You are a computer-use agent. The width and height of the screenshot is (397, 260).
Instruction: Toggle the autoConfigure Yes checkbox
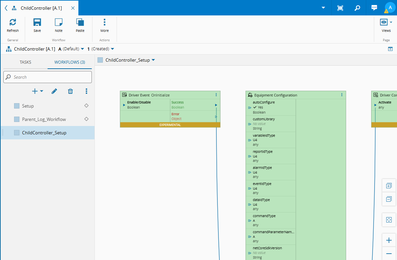255,108
